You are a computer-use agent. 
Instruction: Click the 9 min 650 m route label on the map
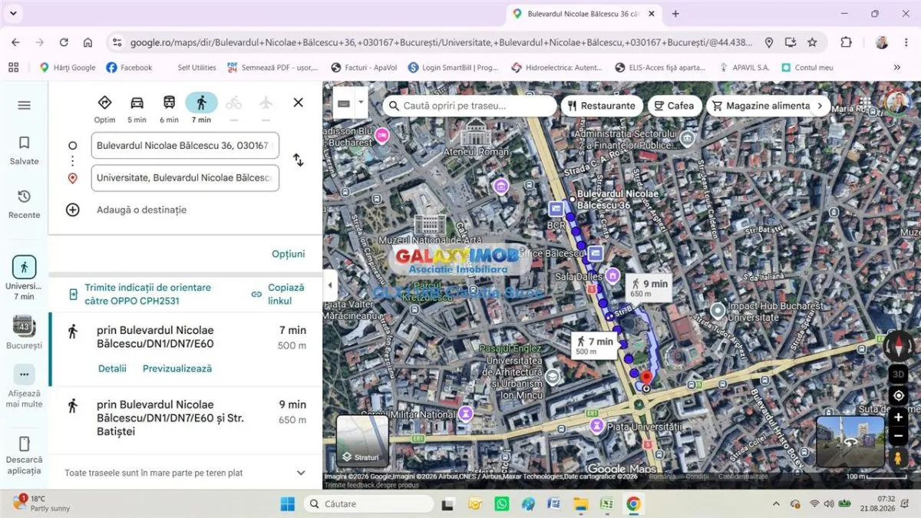coord(649,288)
